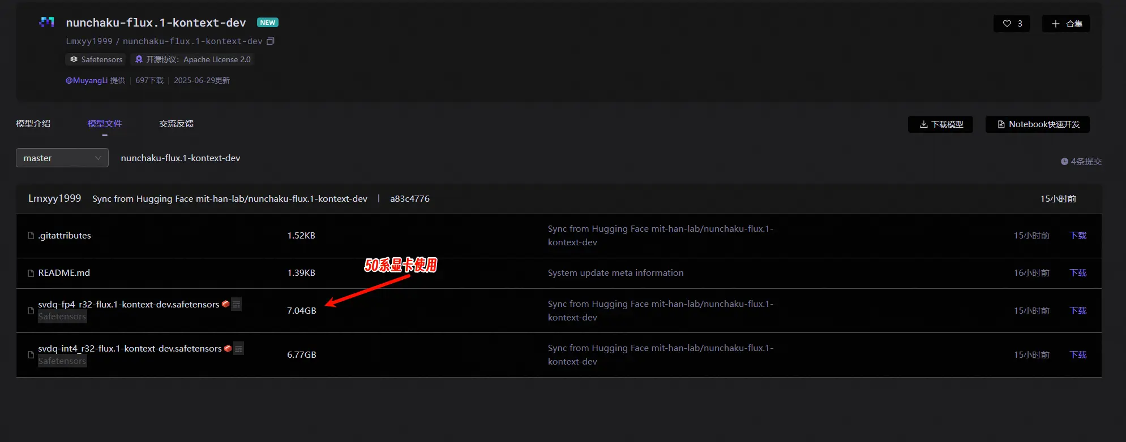Click the red LFS cube icon on svdq-int4 file
Image resolution: width=1126 pixels, height=442 pixels.
(x=228, y=348)
